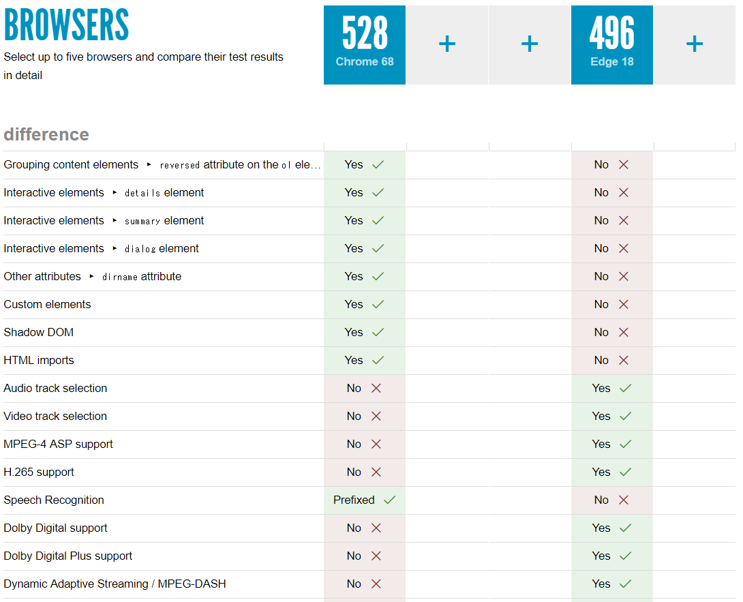Click Chrome's green checkmark for Shadow DOM
The width and height of the screenshot is (743, 602).
[378, 333]
